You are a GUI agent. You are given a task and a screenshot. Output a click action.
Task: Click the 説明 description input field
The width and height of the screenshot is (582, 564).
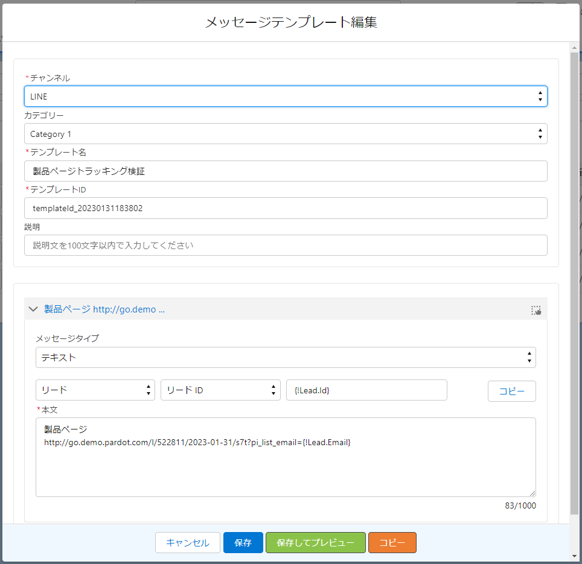(286, 245)
